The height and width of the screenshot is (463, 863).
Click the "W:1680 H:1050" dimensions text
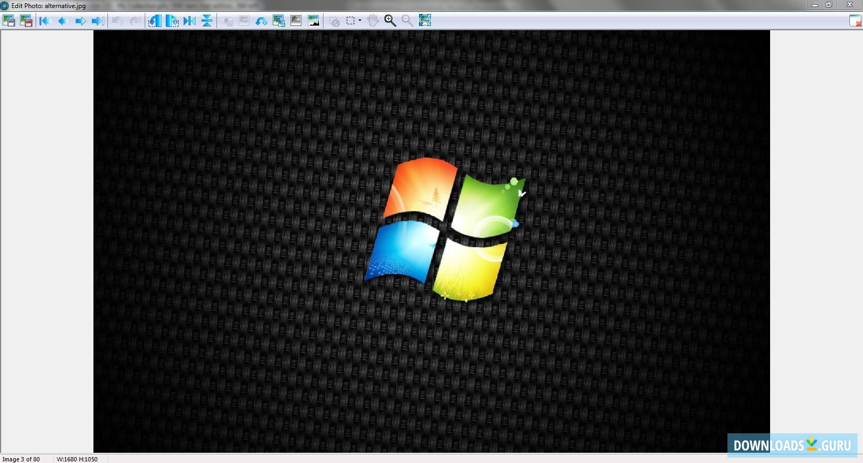(x=77, y=459)
